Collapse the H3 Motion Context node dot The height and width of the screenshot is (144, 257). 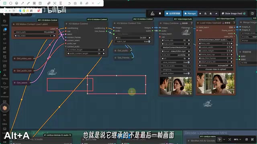66,24
